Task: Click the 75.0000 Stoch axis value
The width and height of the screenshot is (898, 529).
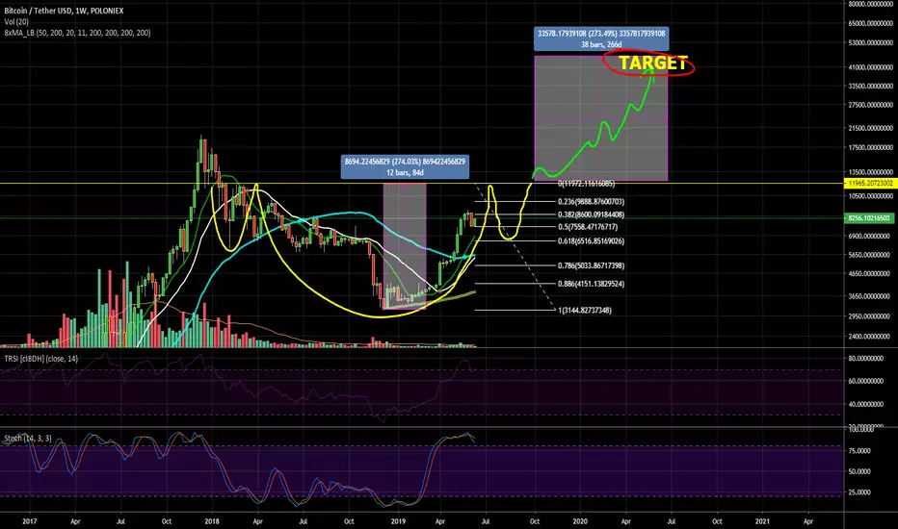Action: 859,451
